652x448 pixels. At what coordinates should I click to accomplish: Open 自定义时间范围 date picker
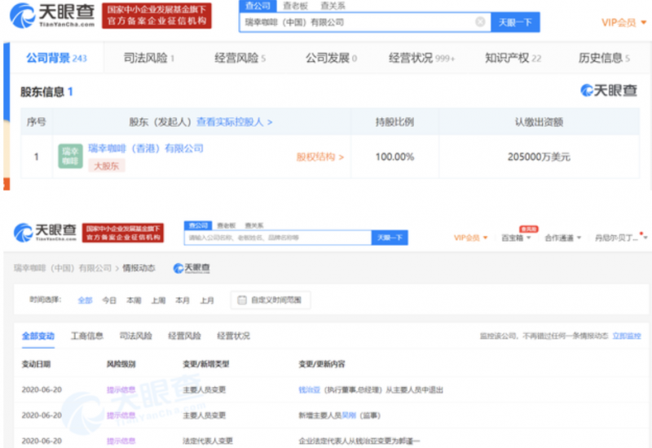click(x=271, y=300)
